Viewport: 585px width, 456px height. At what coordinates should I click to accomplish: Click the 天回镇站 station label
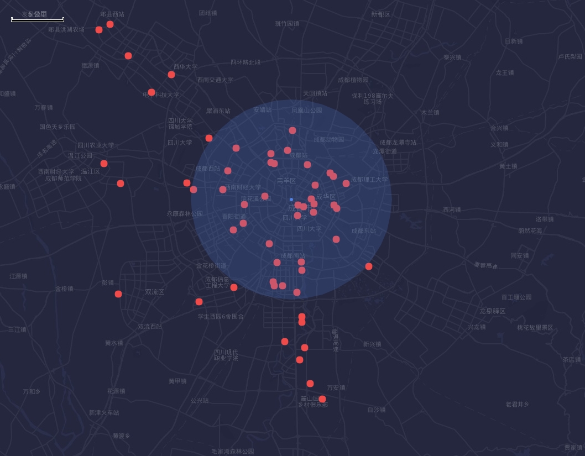315,93
